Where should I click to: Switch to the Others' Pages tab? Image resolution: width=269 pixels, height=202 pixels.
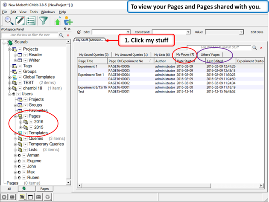click(210, 55)
